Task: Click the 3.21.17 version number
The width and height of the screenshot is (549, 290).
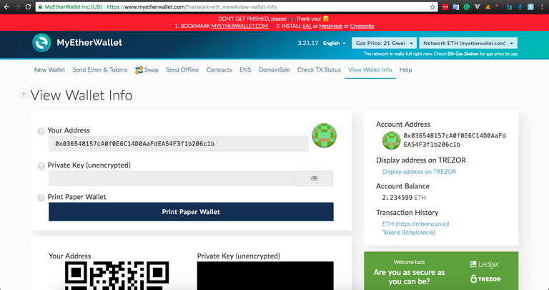Action: pyautogui.click(x=308, y=43)
